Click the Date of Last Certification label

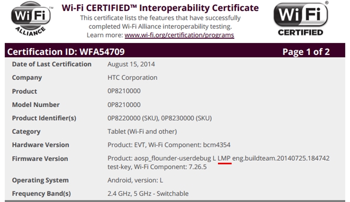tap(51, 64)
